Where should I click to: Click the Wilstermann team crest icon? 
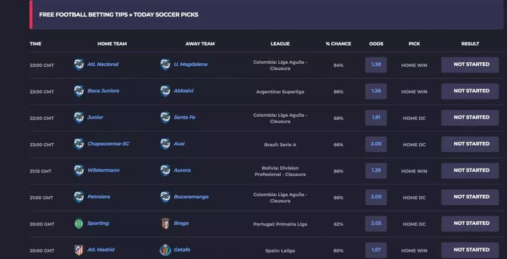tap(79, 171)
